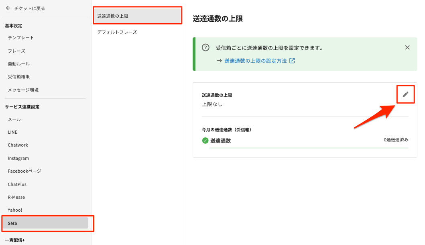425x245 pixels.
Task: Dismiss the green info banner
Action: tap(407, 47)
